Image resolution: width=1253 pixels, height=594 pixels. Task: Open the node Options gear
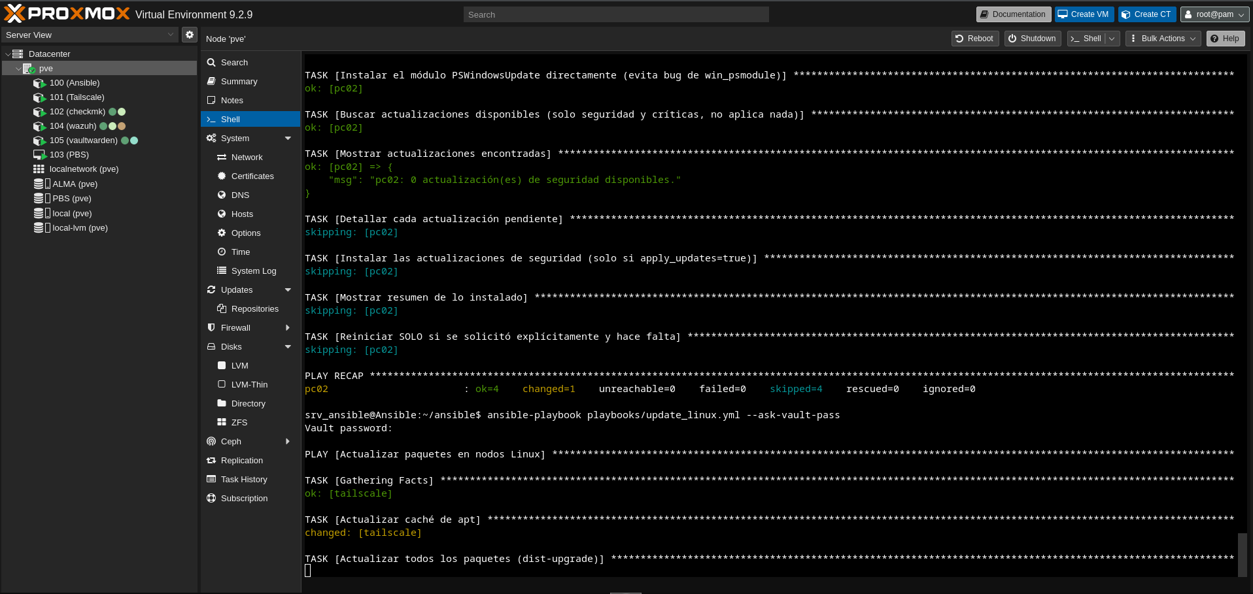point(222,233)
